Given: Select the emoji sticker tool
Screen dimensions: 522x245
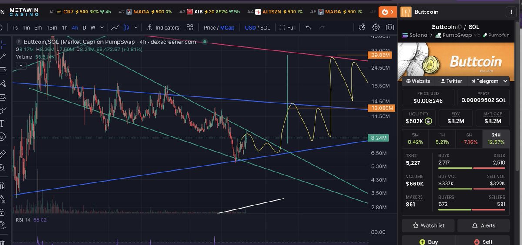Looking at the screenshot, I should click(x=2, y=137).
